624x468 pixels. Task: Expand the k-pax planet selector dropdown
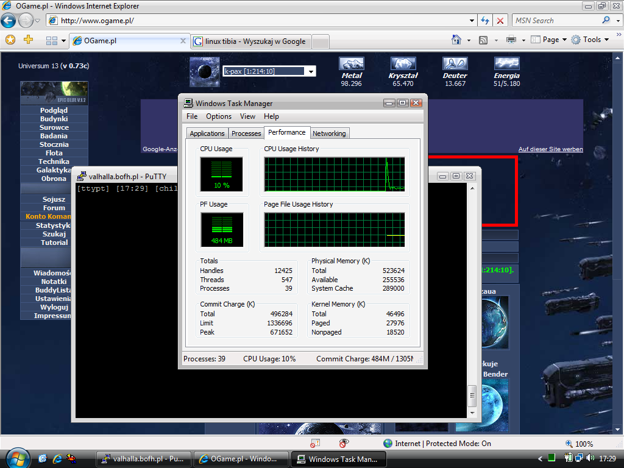click(x=311, y=71)
